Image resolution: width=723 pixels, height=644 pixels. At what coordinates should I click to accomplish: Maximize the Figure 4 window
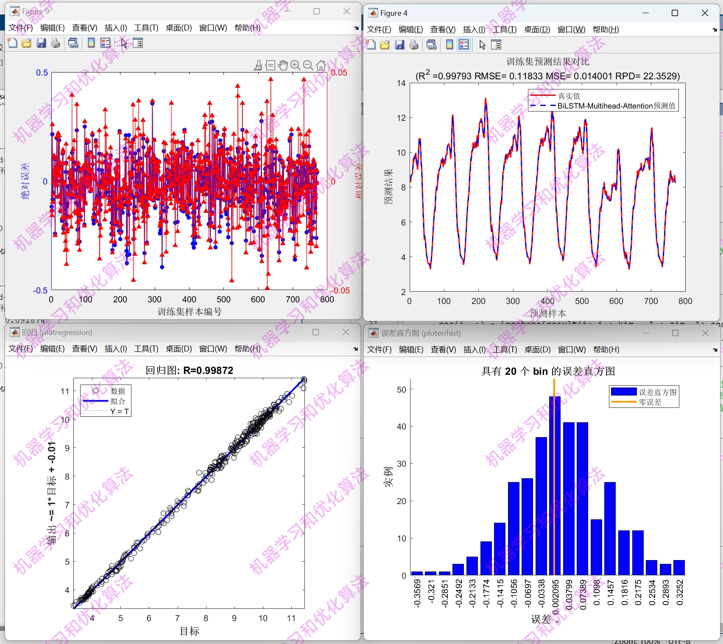point(675,13)
